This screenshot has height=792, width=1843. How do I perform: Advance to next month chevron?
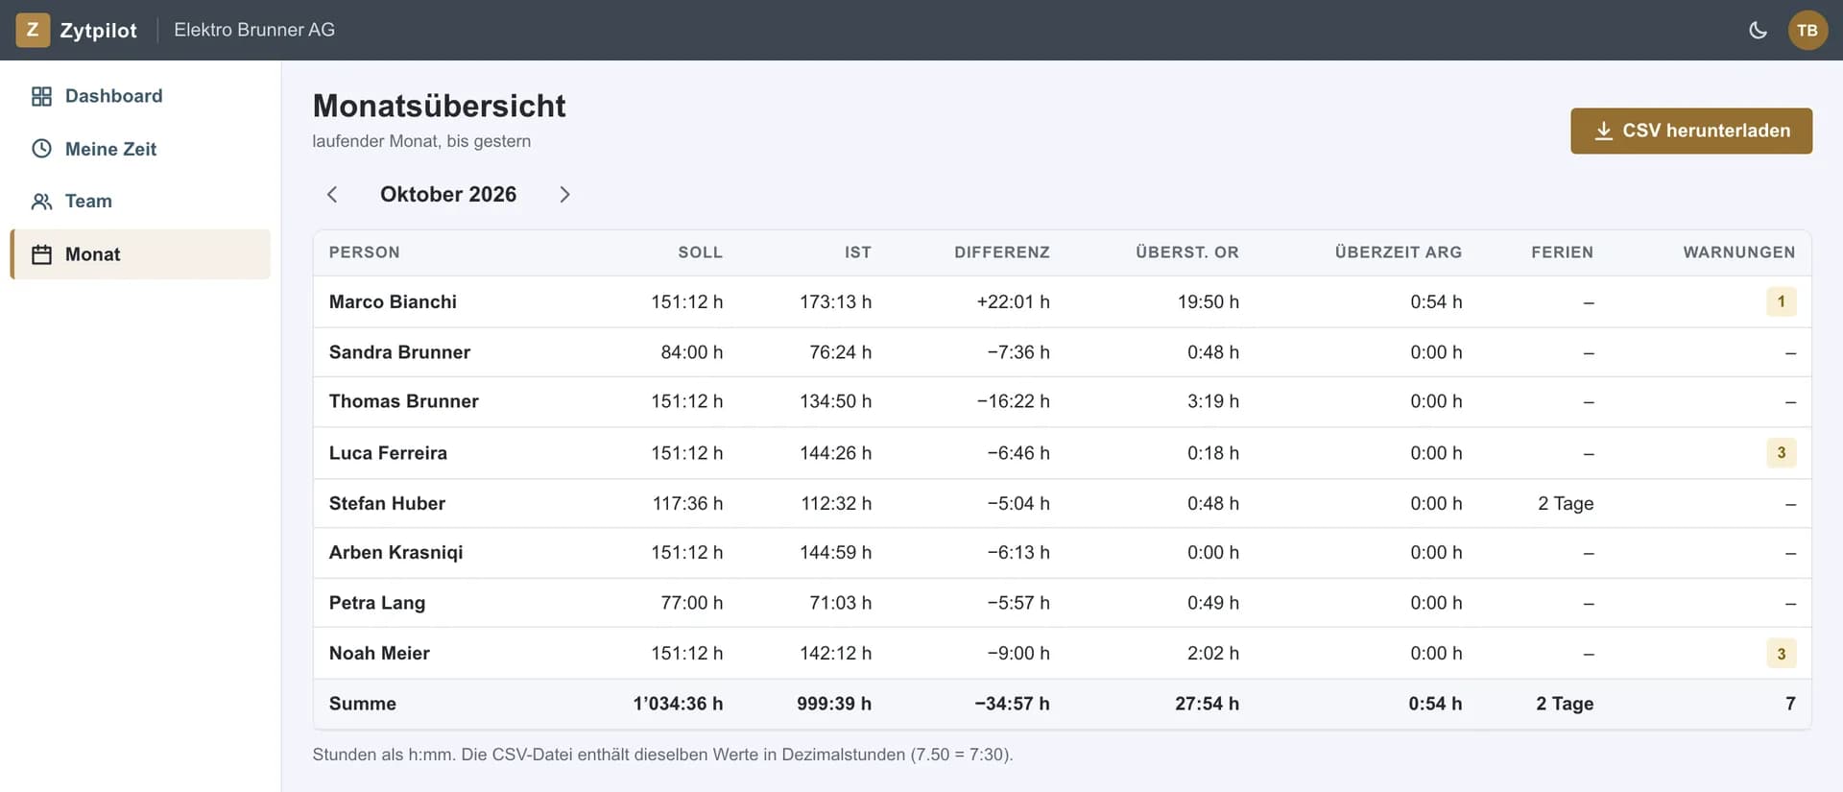point(564,194)
